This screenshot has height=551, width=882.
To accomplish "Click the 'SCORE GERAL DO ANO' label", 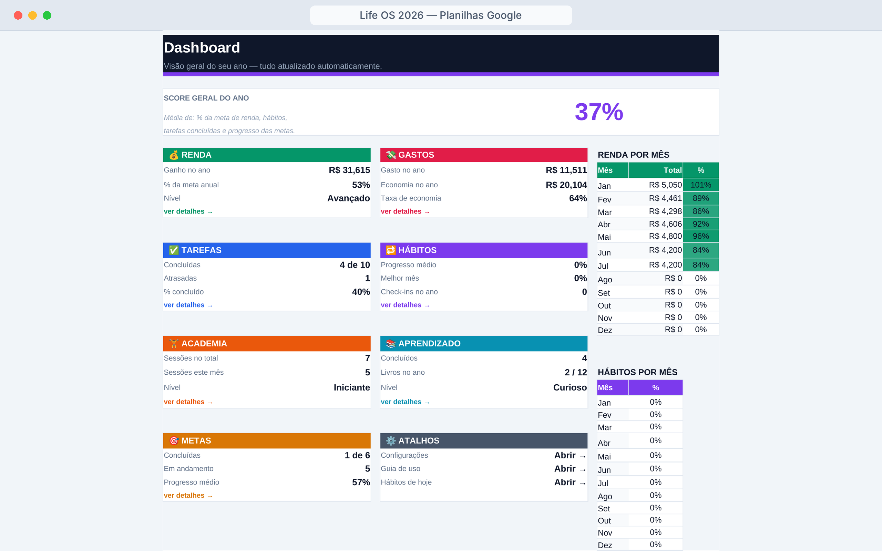I will pos(206,98).
